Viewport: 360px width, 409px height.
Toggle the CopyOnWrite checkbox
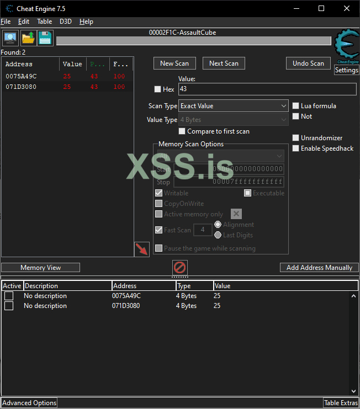(158, 204)
